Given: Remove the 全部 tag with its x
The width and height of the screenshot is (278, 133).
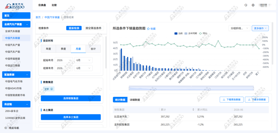Looking at the screenshot, I should [x=52, y=89].
